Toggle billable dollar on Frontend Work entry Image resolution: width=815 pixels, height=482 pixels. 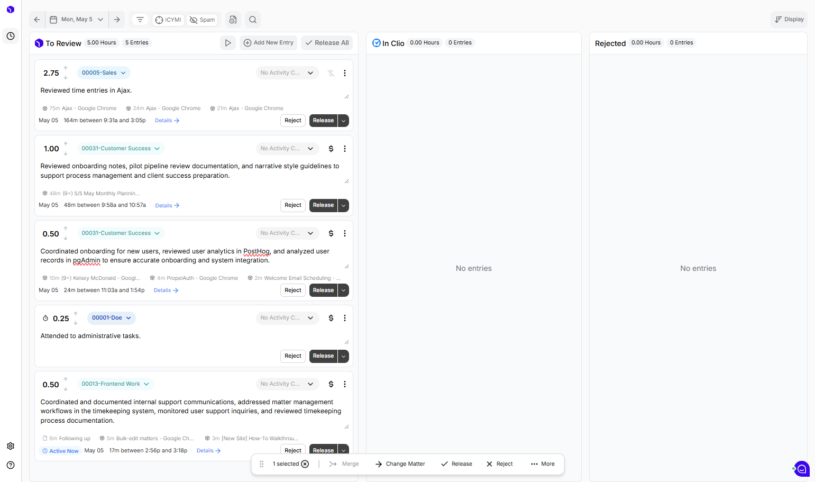tap(331, 384)
